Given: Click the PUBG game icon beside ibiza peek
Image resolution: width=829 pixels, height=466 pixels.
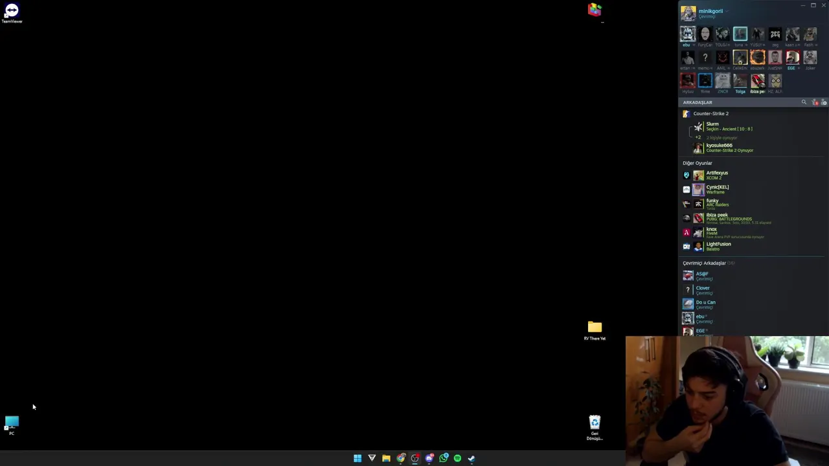Looking at the screenshot, I should pos(687,218).
